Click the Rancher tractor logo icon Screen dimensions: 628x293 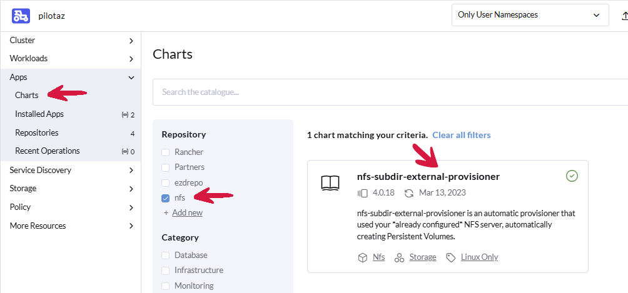tap(21, 15)
